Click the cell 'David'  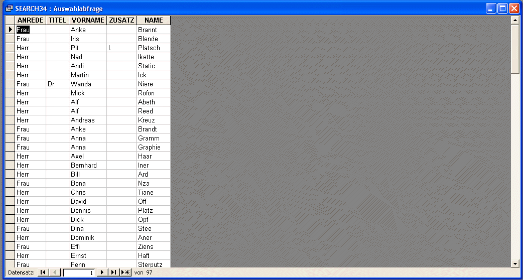tap(88, 201)
